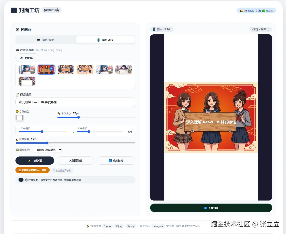Click the 上传图片 upload button
286x234 pixels.
tap(27, 58)
